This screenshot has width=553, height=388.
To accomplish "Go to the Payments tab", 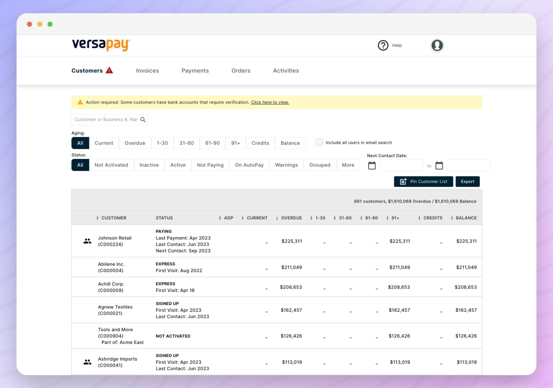I will point(195,70).
